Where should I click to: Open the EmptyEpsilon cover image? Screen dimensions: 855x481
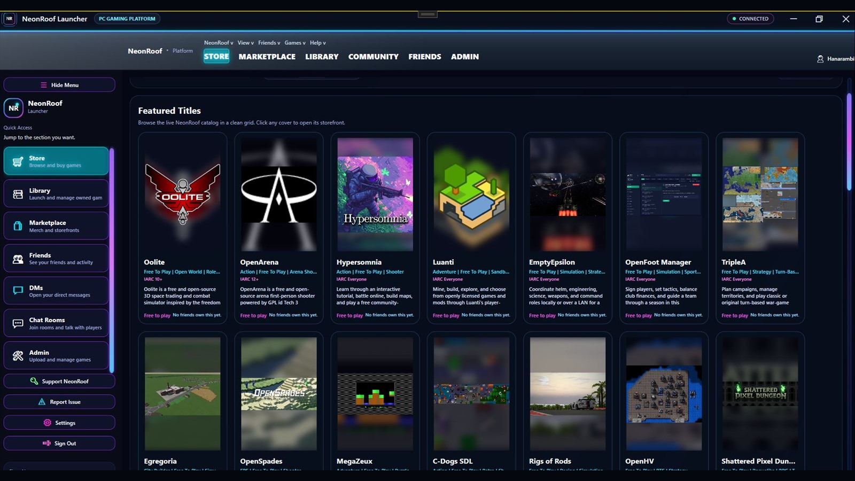click(x=568, y=195)
